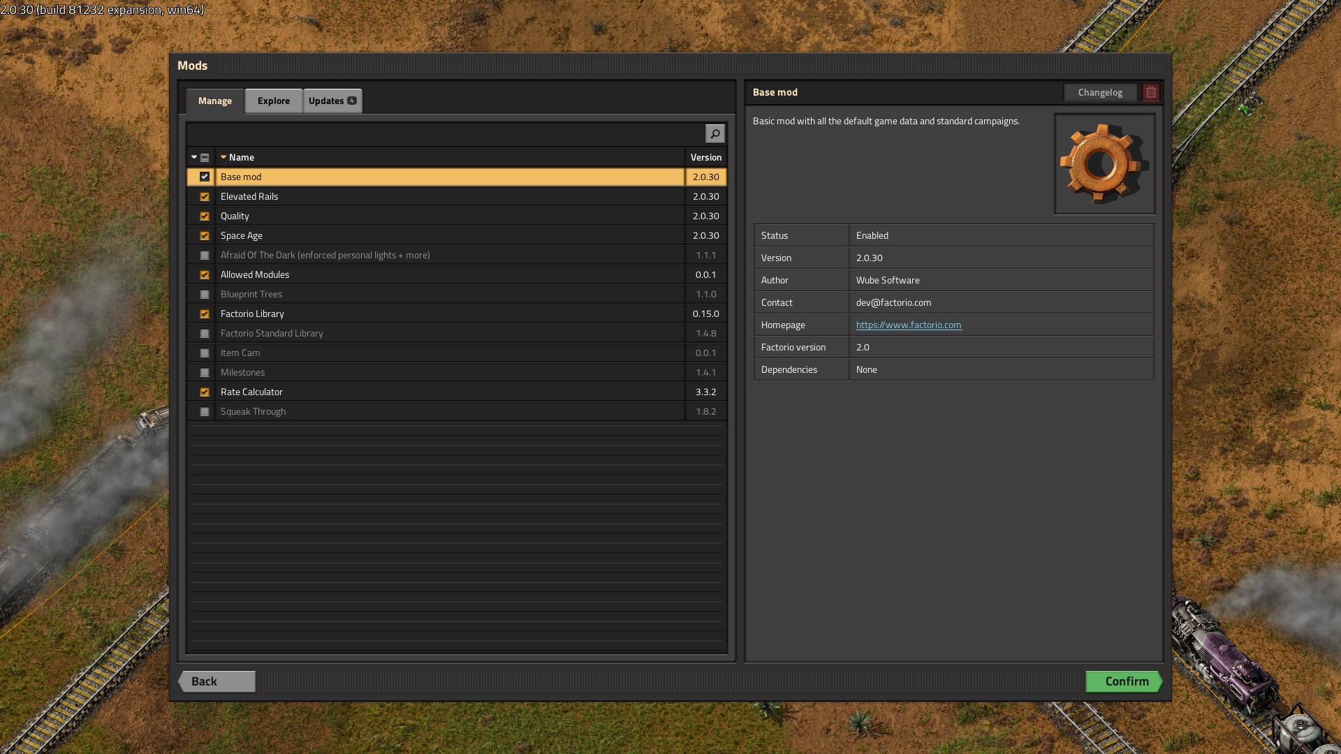
Task: Switch to the Manage tab
Action: tap(215, 101)
